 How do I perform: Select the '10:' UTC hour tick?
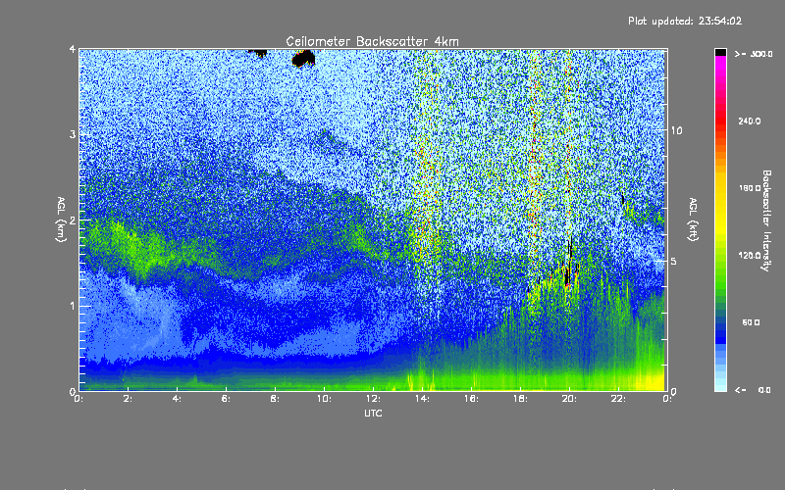tap(324, 399)
